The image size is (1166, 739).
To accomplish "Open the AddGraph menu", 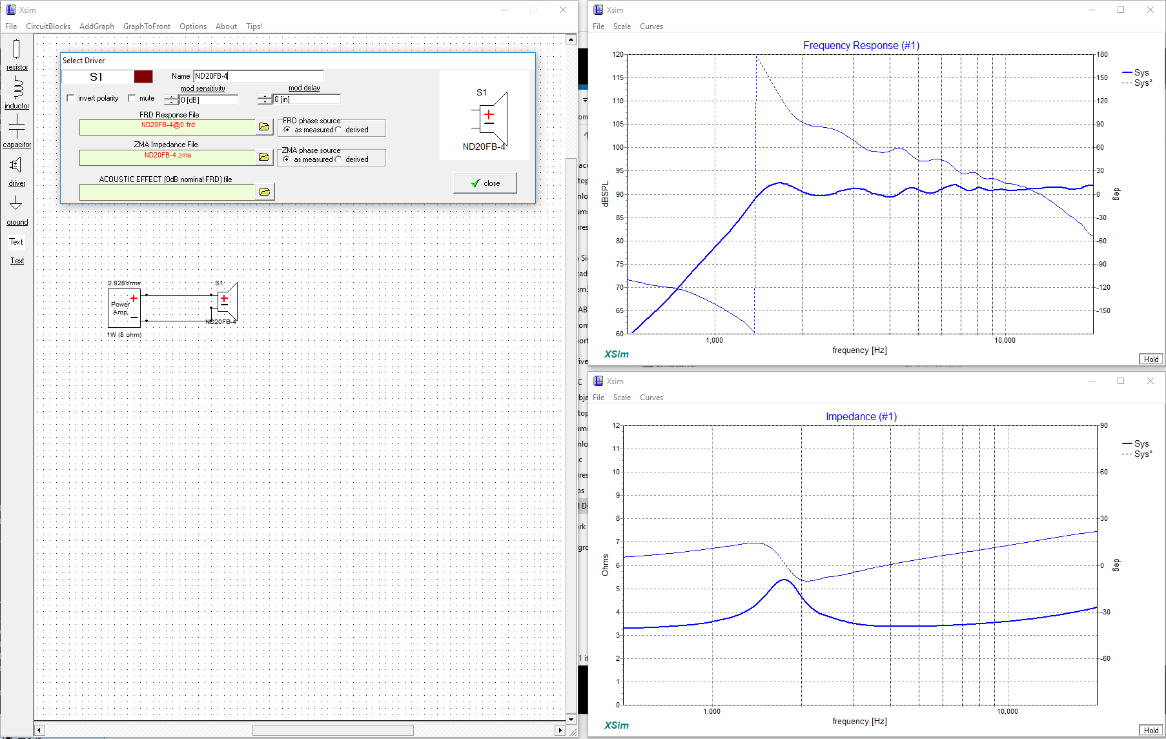I will pos(97,26).
